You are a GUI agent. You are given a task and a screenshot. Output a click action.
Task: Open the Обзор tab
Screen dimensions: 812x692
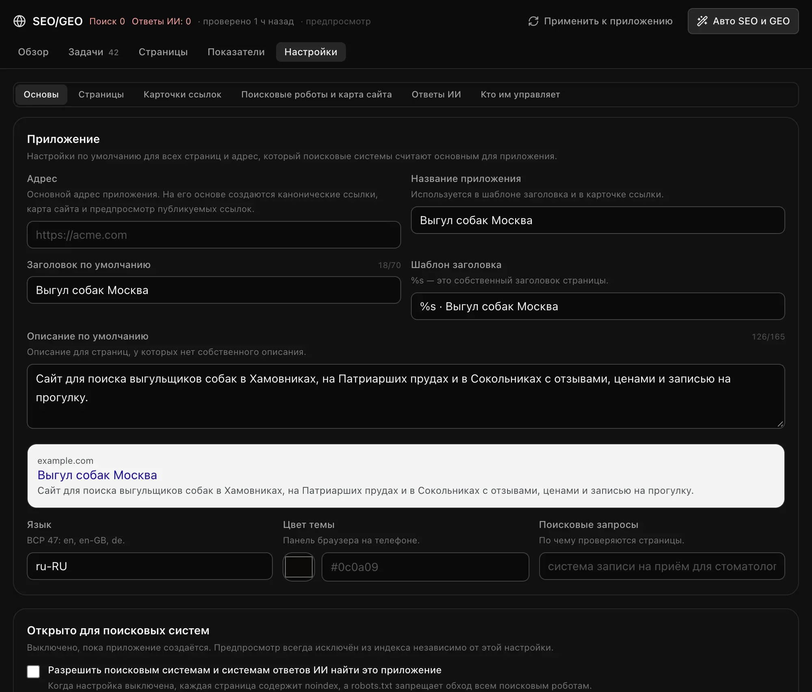tap(33, 52)
